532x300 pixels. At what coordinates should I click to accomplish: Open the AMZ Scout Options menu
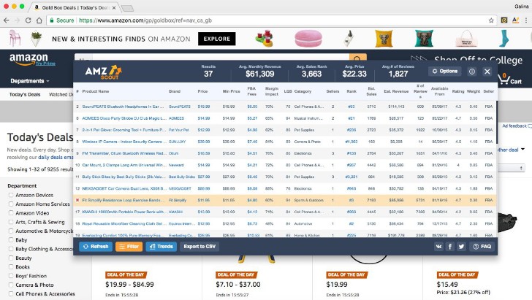[x=445, y=72]
